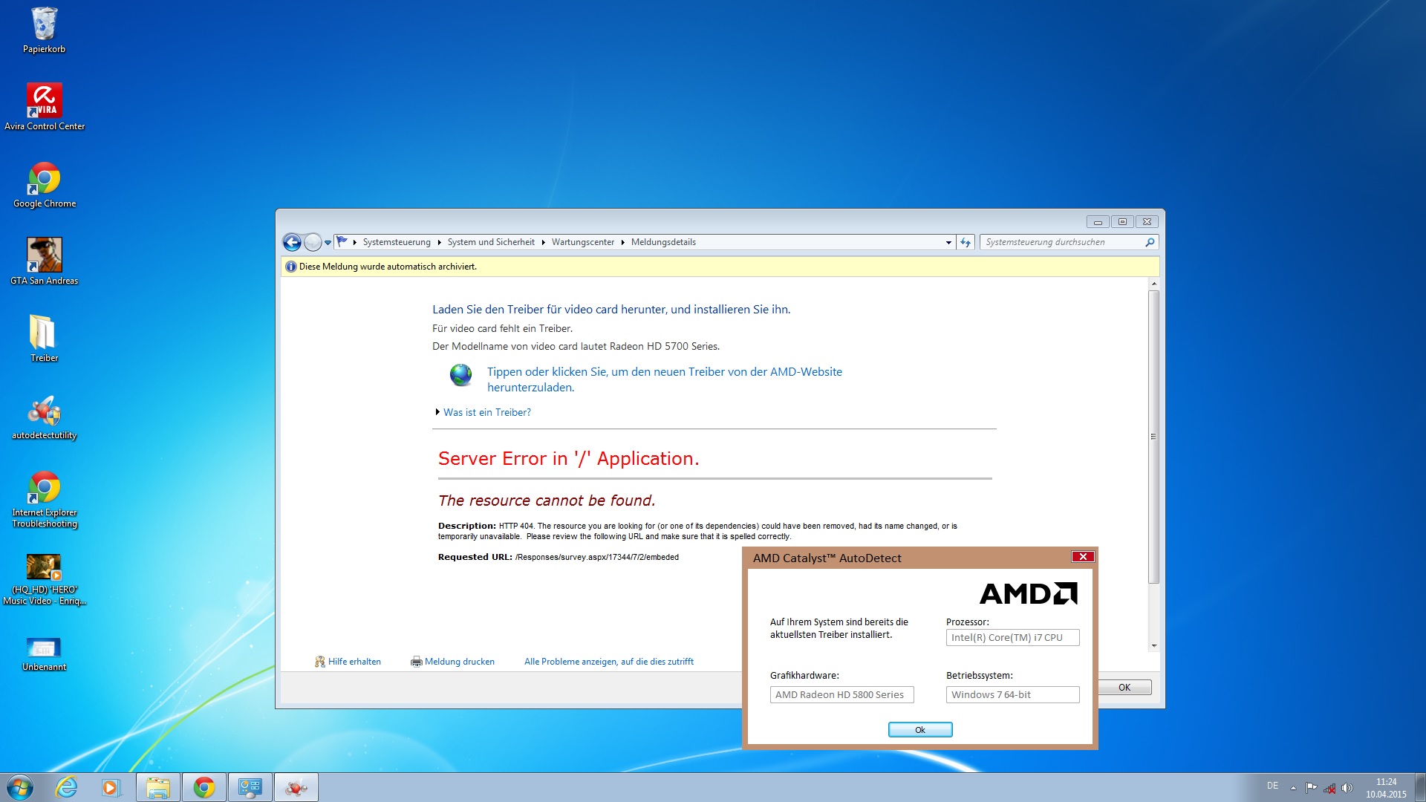Click the volume icon in system tray
Screen dimensions: 1426x802
[1347, 788]
